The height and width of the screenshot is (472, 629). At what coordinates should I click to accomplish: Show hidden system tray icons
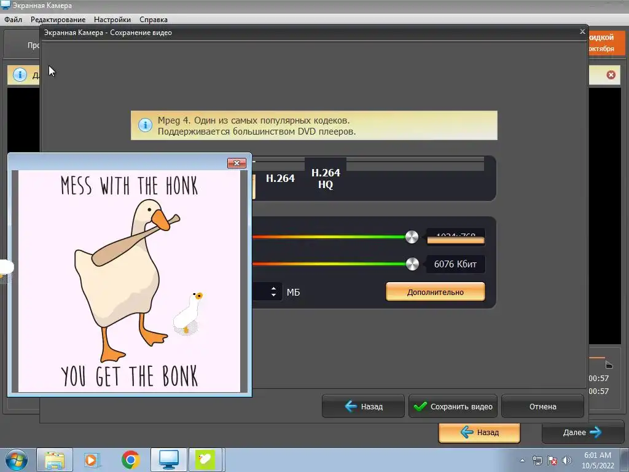pyautogui.click(x=522, y=460)
